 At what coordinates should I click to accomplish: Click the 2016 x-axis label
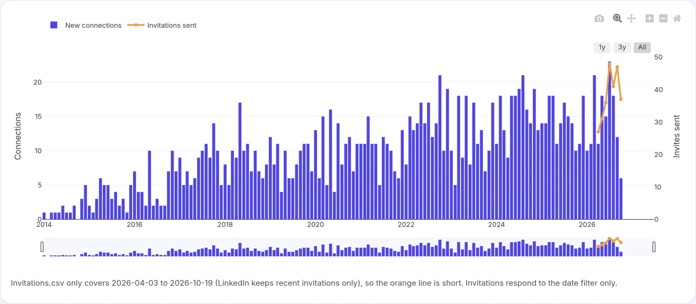pos(134,225)
